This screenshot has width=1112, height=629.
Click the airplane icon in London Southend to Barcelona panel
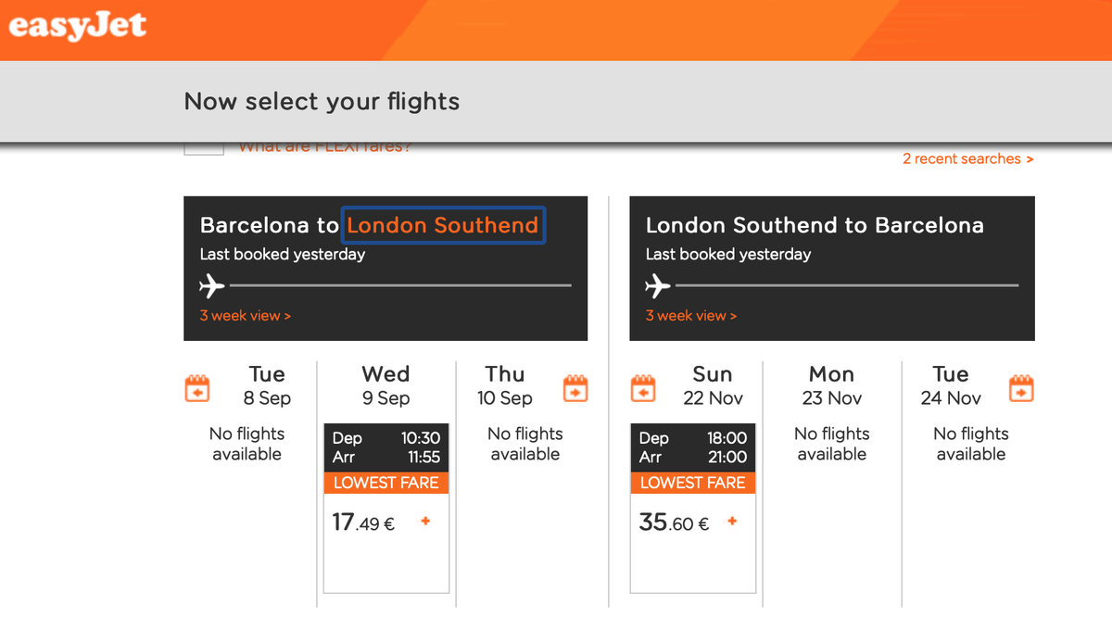[x=658, y=285]
